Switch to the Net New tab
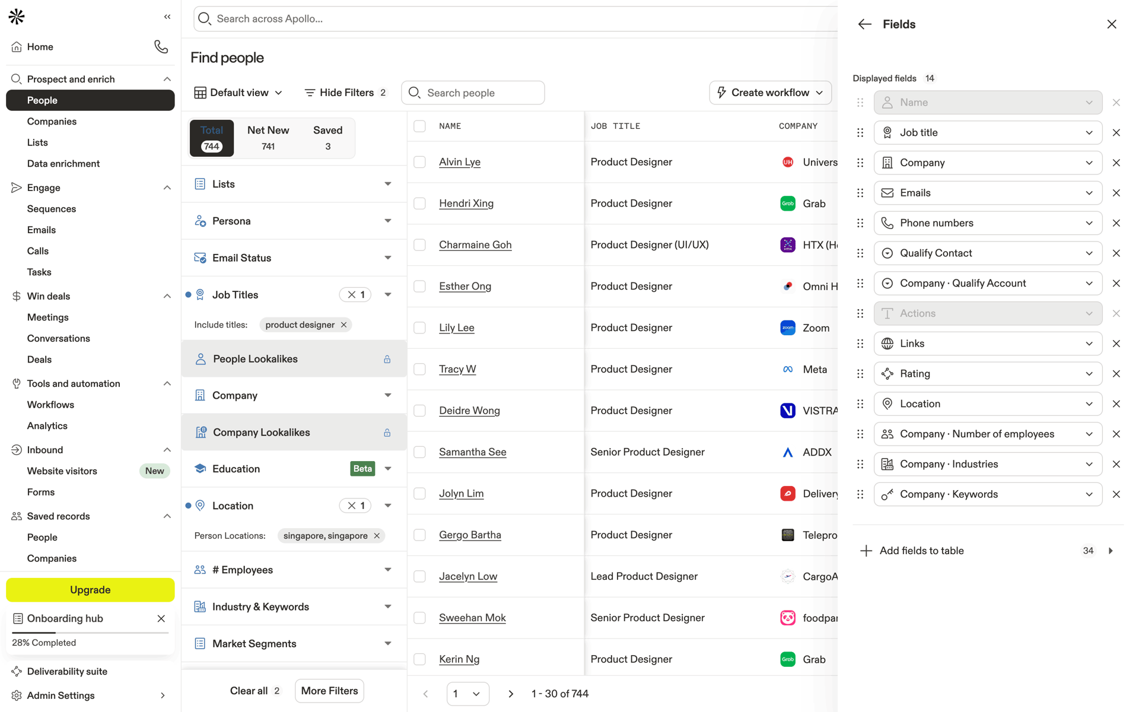Screen dimensions: 1139x712 point(268,138)
